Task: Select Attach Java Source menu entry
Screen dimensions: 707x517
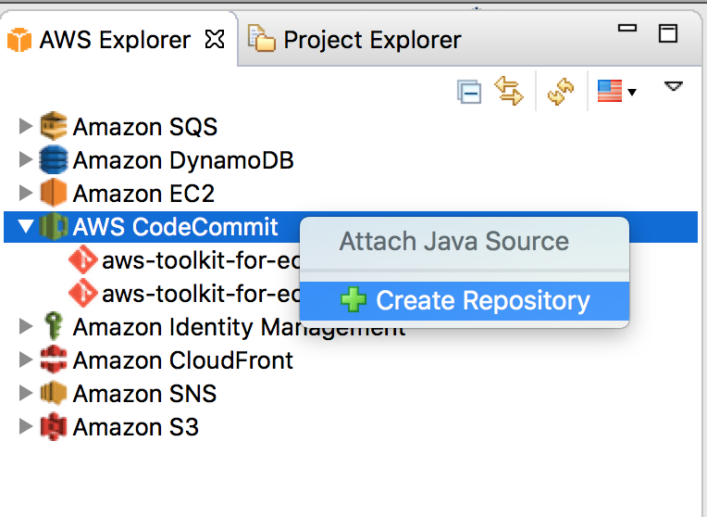Action: click(453, 242)
